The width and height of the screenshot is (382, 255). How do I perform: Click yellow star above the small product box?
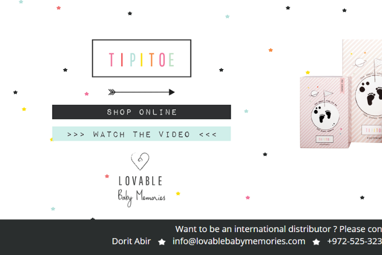(x=308, y=72)
